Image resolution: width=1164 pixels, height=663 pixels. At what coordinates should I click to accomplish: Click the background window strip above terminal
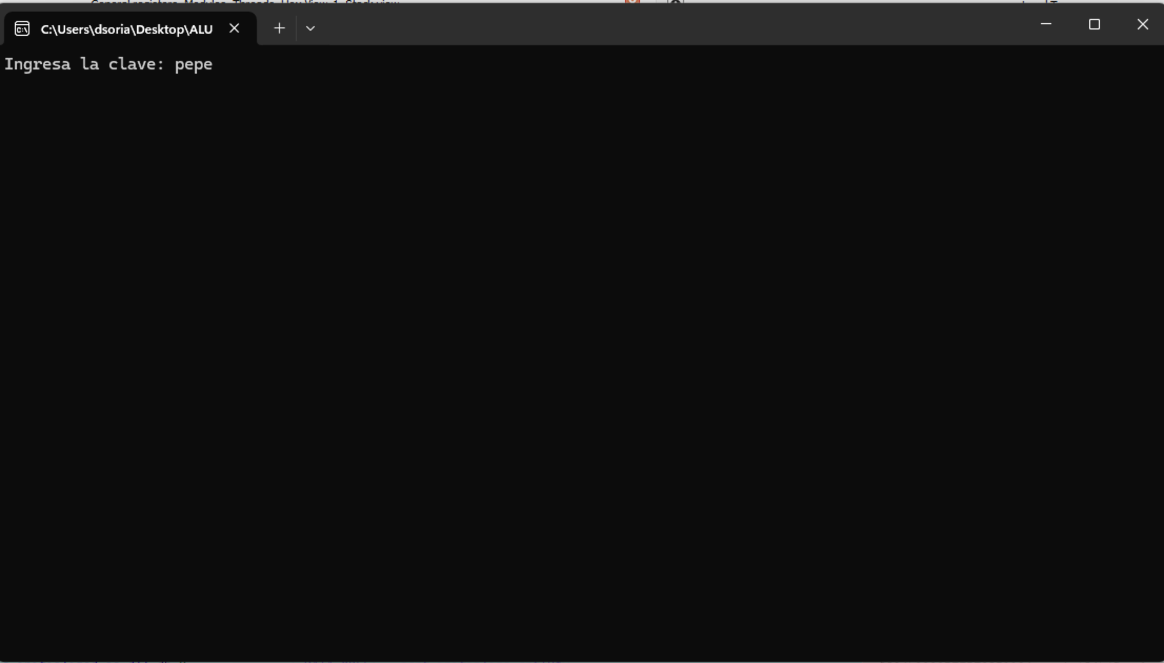click(x=526, y=1)
